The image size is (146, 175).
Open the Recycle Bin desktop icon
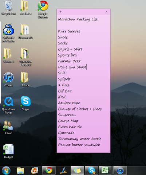tap(8, 8)
